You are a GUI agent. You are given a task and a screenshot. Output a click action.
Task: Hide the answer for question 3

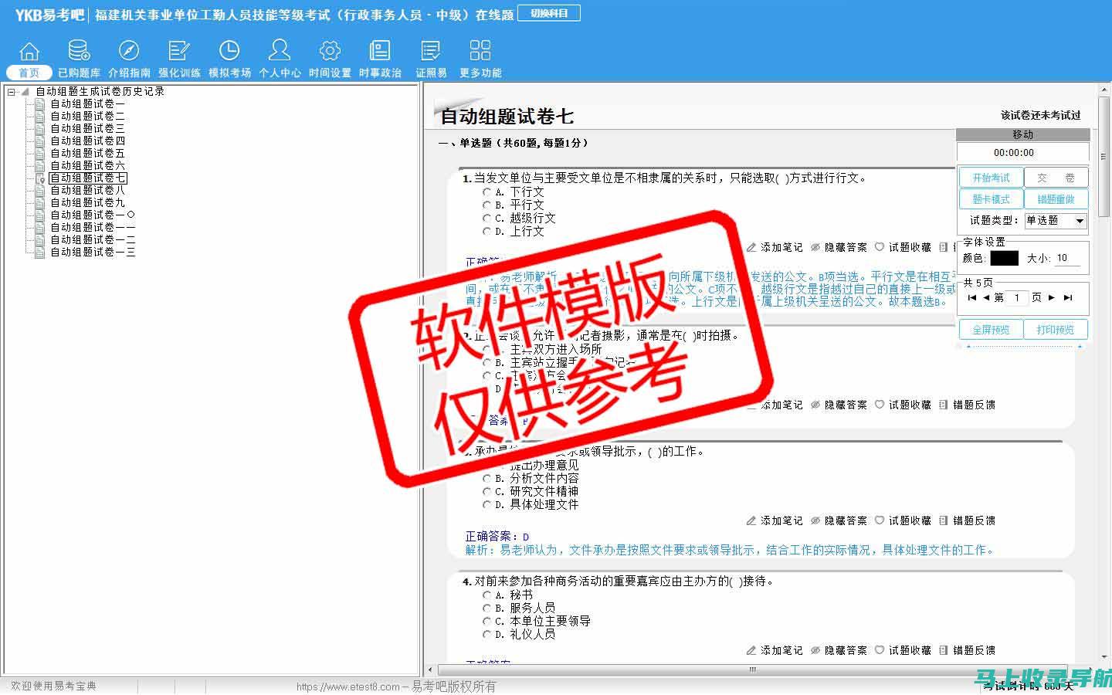point(839,520)
